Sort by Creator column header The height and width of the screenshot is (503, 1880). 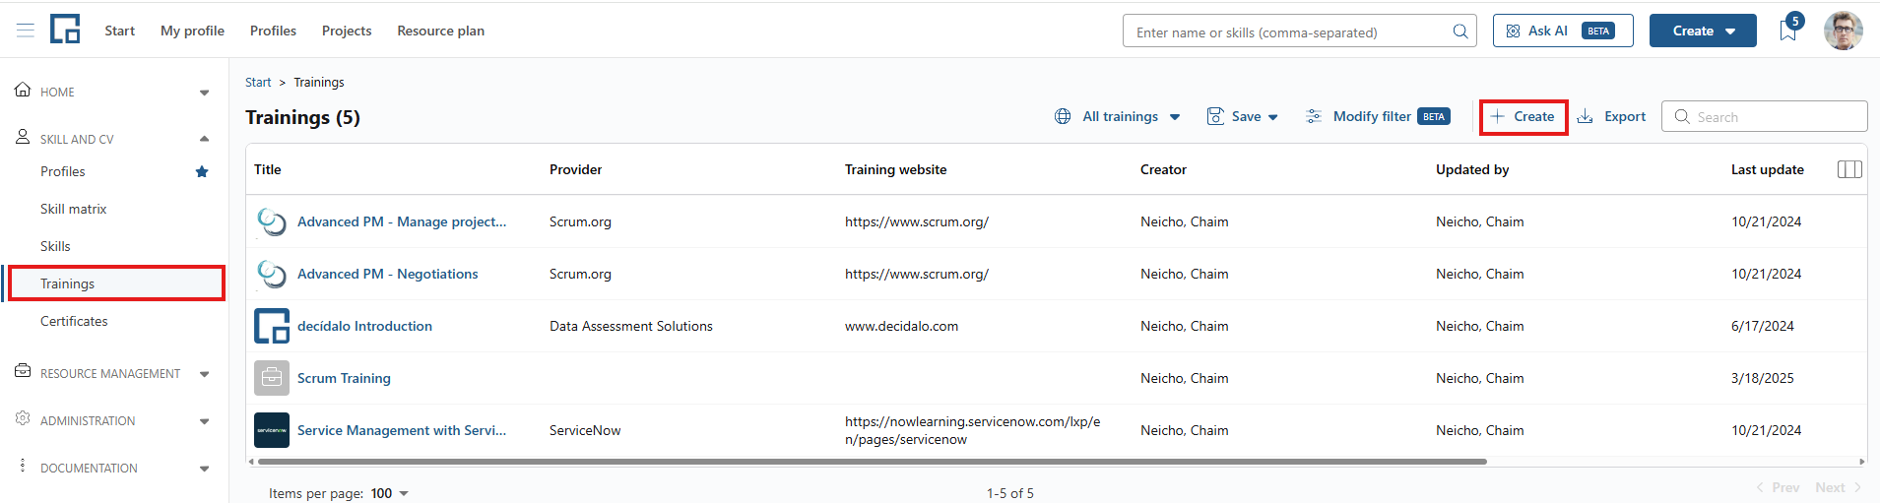tap(1163, 169)
